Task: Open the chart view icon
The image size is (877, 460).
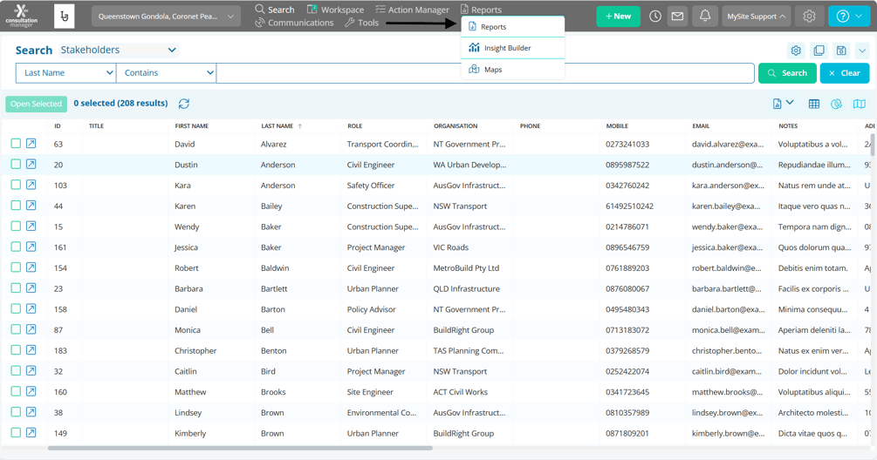Action: 836,104
